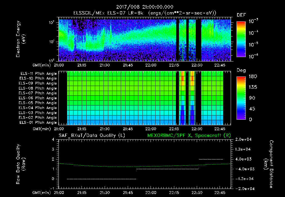Click the green MEXORBMC/SPF X, Spacecraft (R) label

click(x=189, y=136)
